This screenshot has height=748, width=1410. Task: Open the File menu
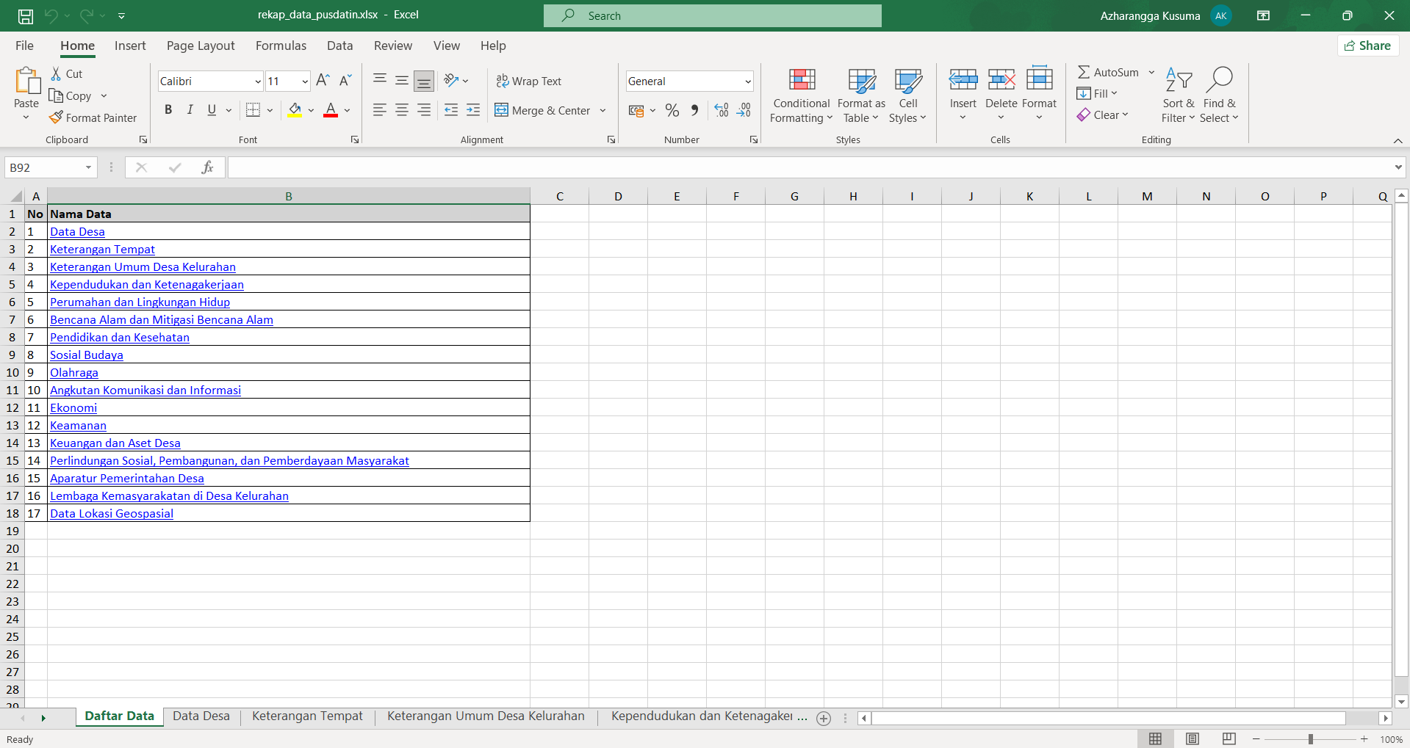24,46
